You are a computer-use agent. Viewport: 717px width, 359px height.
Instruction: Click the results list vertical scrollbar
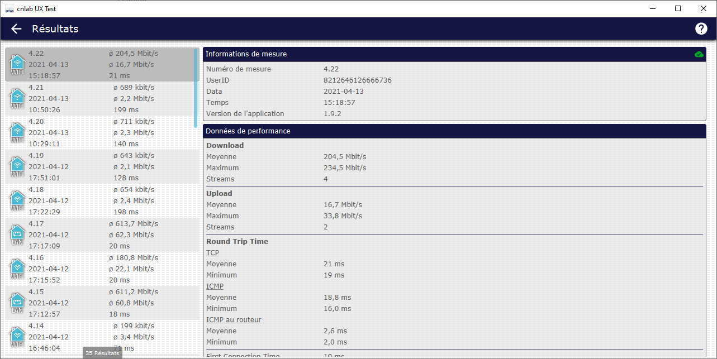click(x=196, y=88)
